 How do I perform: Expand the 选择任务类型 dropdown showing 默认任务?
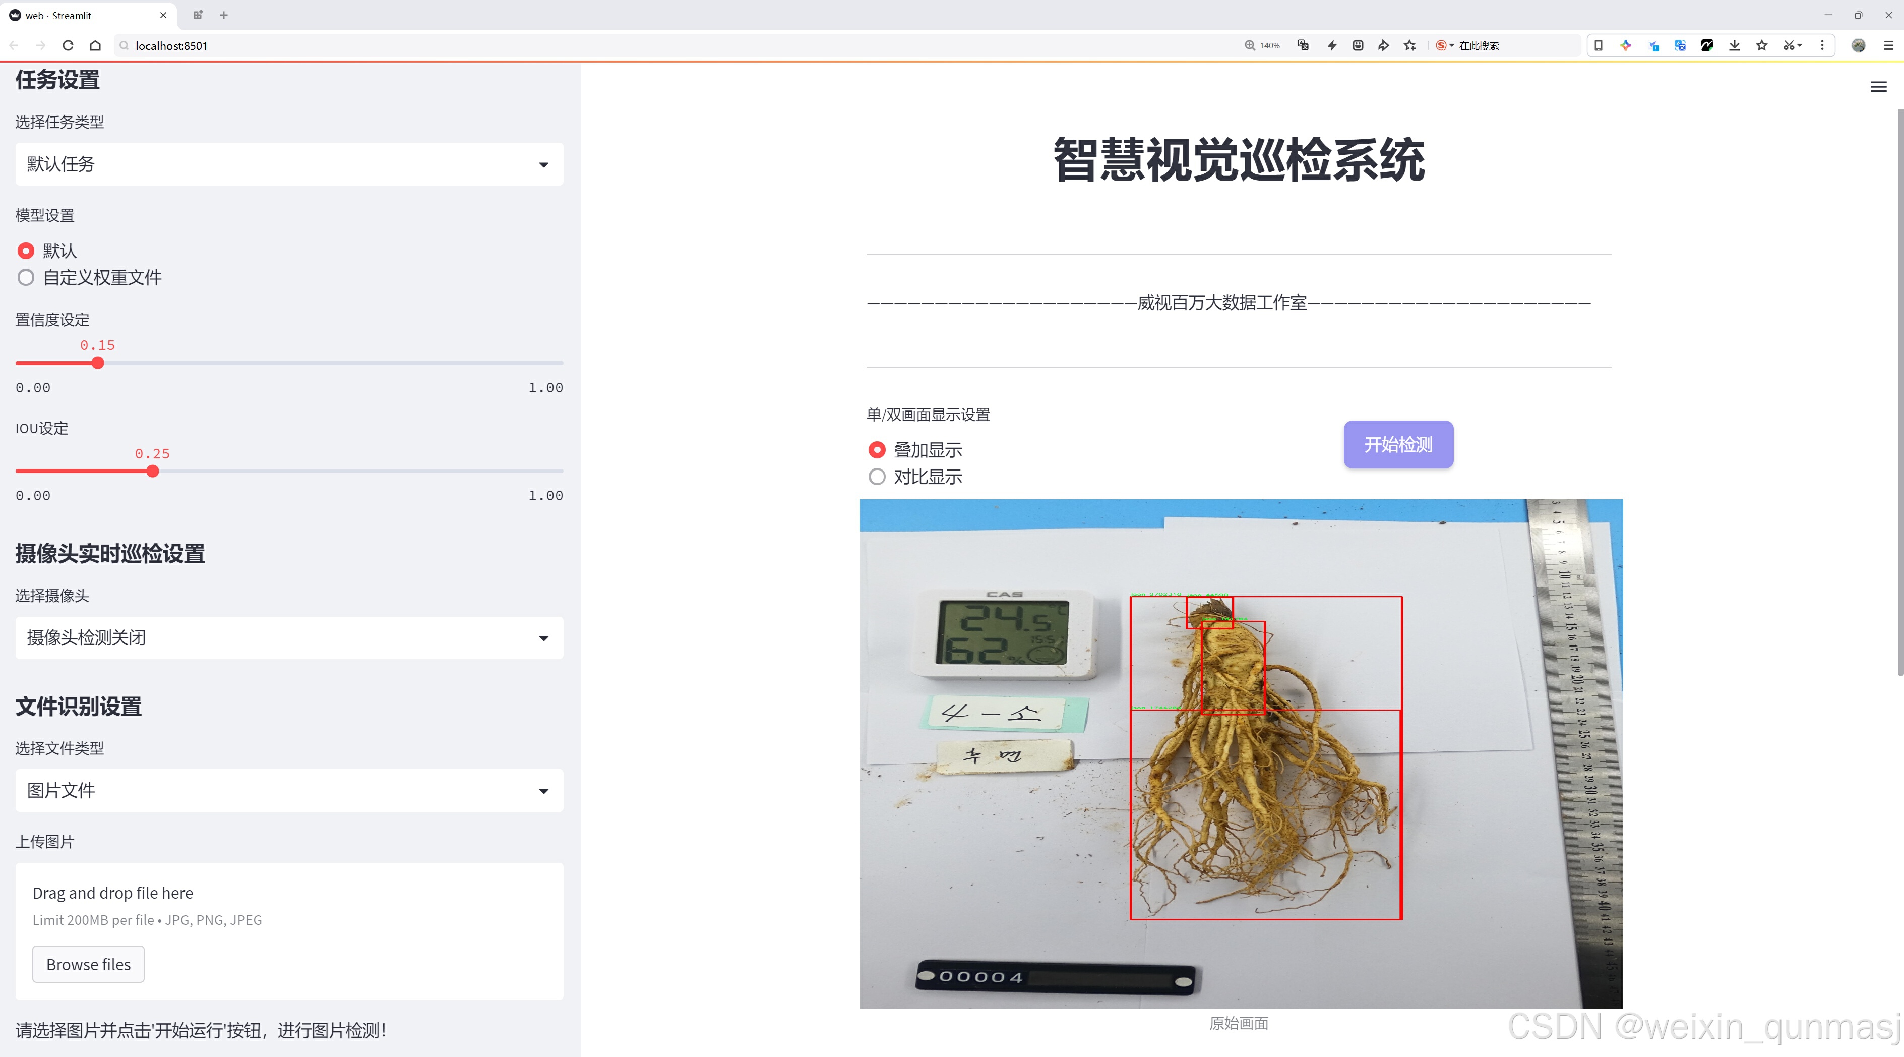click(289, 164)
